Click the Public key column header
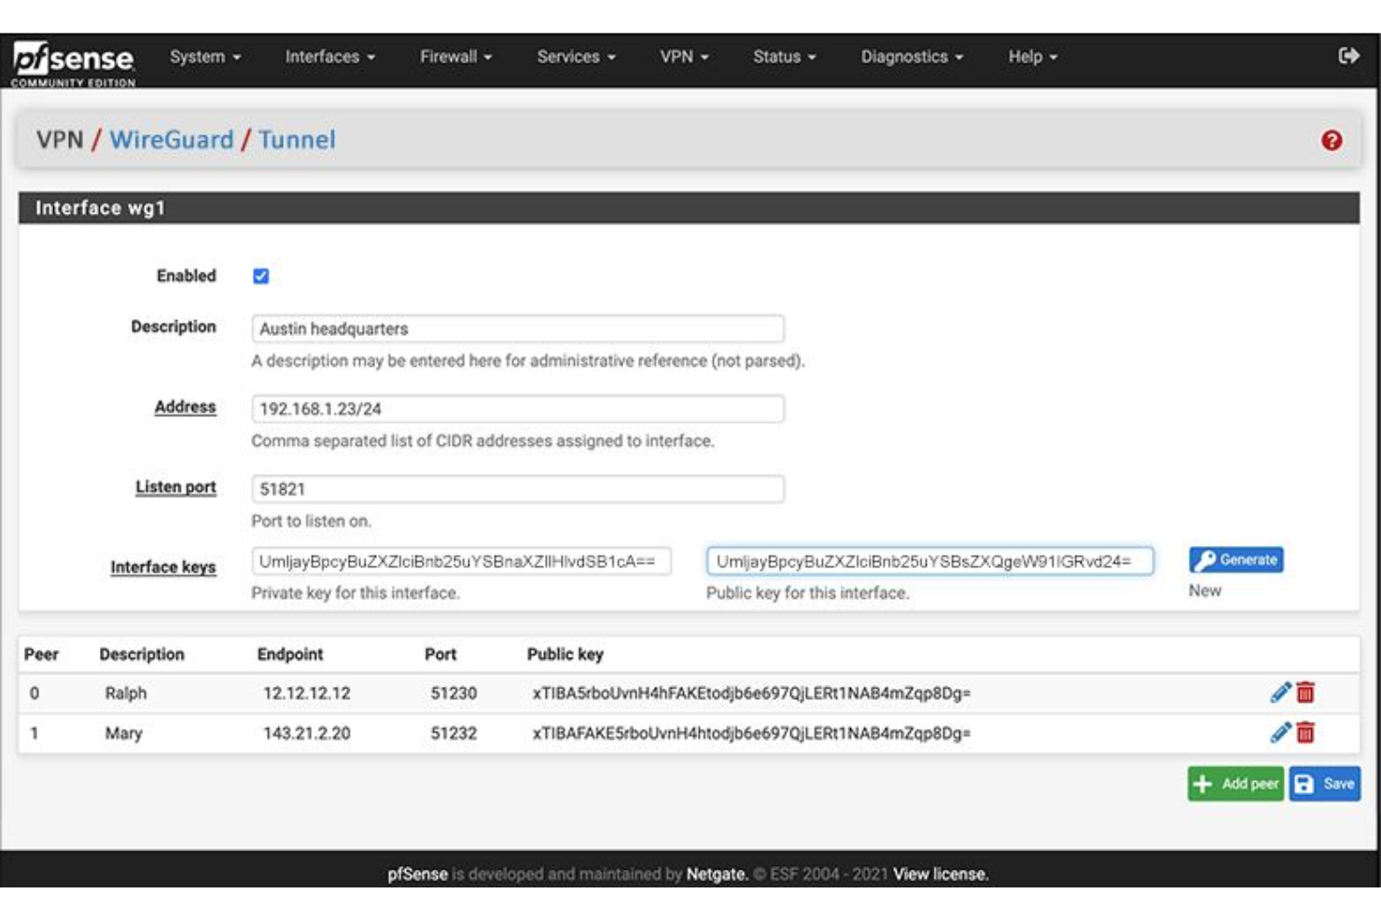The height and width of the screenshot is (921, 1381). (x=565, y=654)
